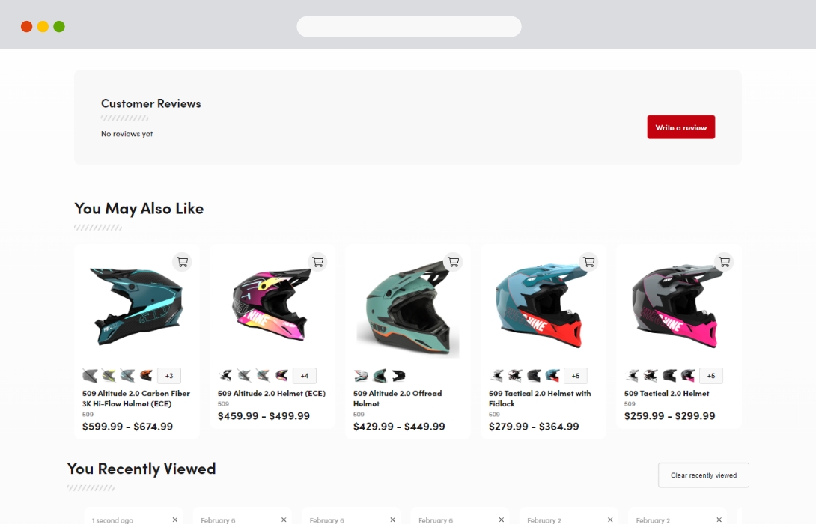Pick first color swatch on the $259.99 helmet card
816x524 pixels.
coord(633,375)
